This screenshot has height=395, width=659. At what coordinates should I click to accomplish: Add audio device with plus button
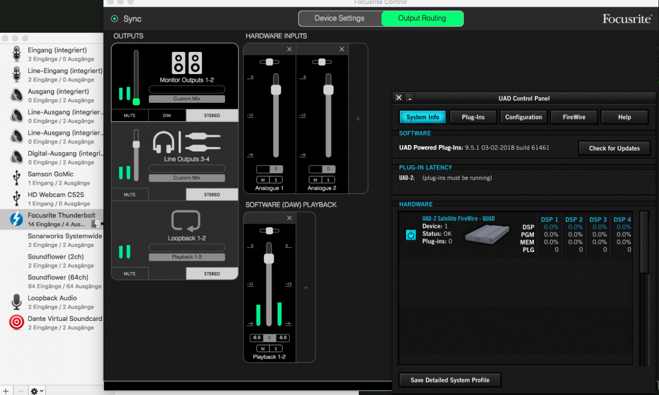6,391
